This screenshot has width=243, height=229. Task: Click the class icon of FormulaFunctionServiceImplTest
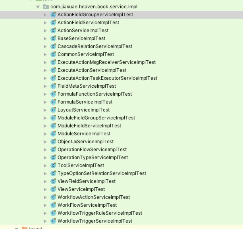pos(53,94)
